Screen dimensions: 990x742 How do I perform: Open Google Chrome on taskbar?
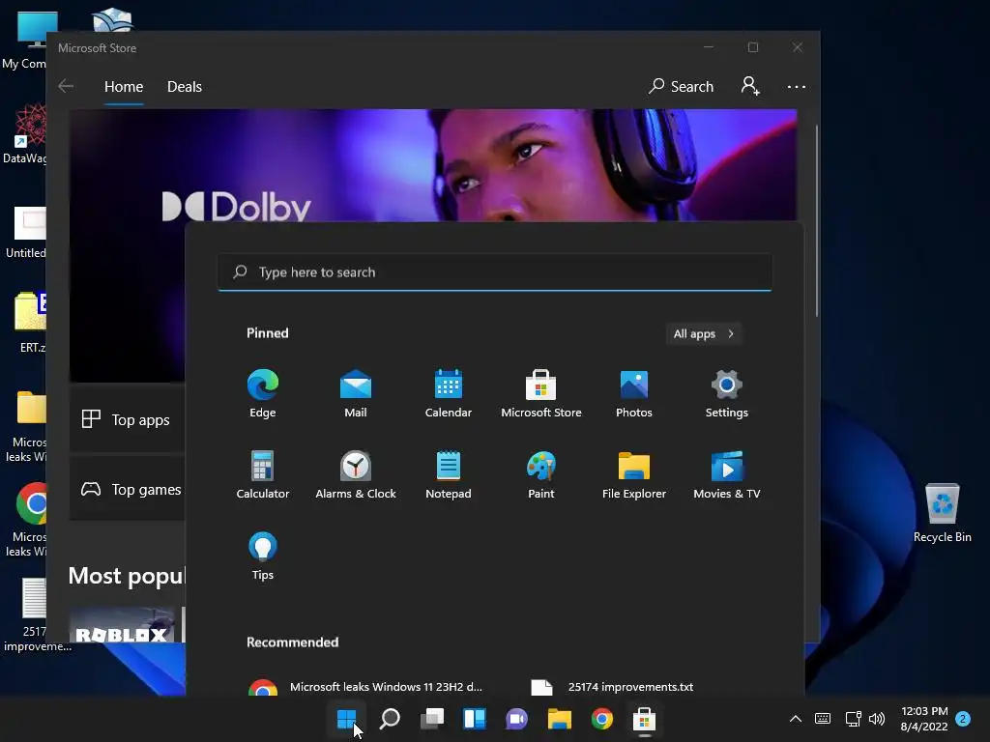click(601, 719)
